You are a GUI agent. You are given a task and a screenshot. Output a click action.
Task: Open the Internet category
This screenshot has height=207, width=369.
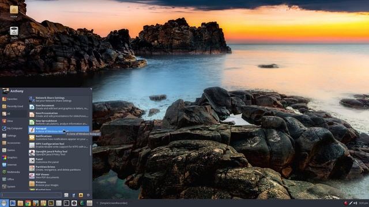point(14,165)
